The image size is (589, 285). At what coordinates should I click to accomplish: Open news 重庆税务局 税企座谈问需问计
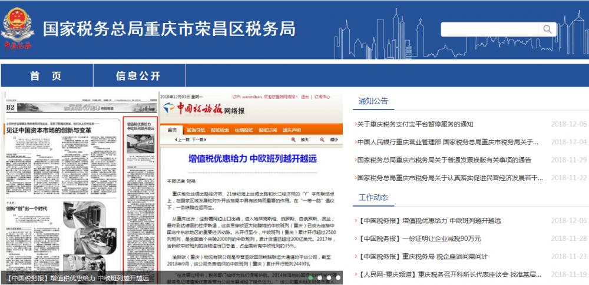422,257
